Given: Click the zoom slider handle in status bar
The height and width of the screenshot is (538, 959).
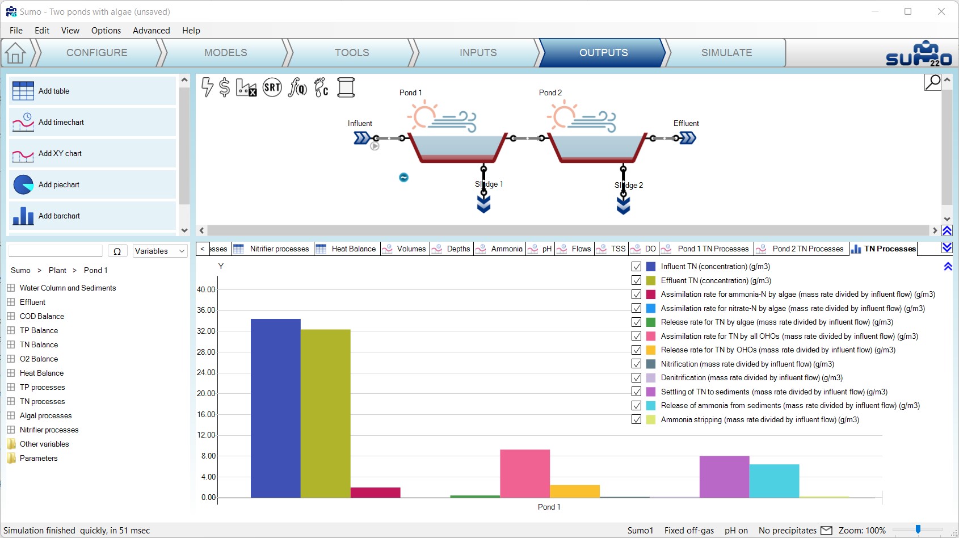Looking at the screenshot, I should click(x=918, y=529).
